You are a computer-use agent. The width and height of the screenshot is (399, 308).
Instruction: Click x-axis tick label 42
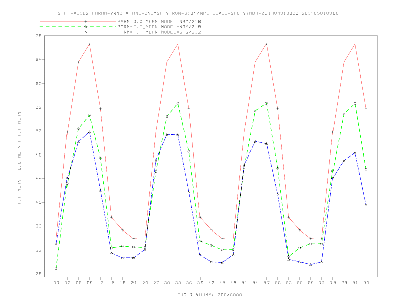point(211,283)
